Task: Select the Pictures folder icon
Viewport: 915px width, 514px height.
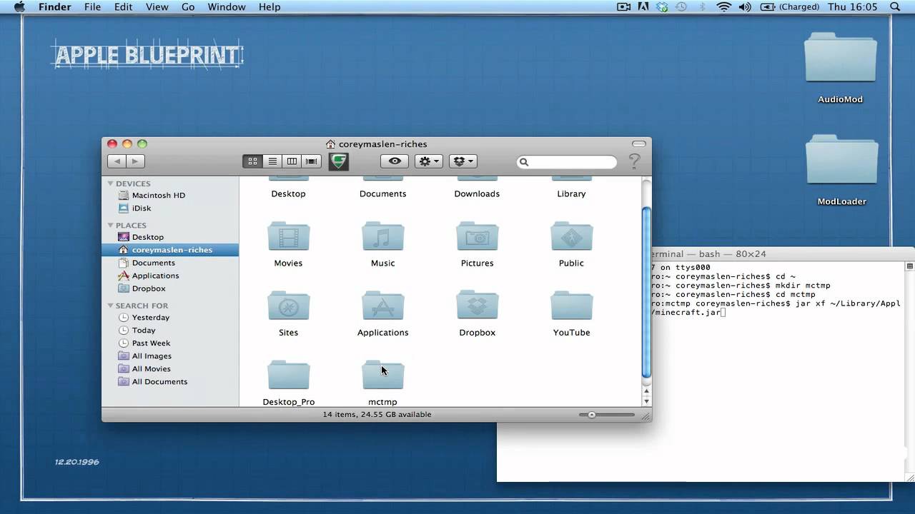Action: [478, 236]
